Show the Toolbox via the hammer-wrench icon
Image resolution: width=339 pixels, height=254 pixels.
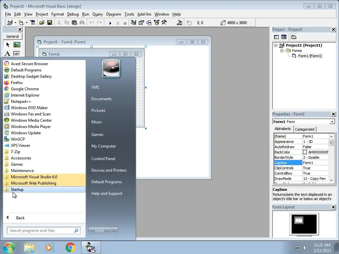pyautogui.click(x=164, y=23)
